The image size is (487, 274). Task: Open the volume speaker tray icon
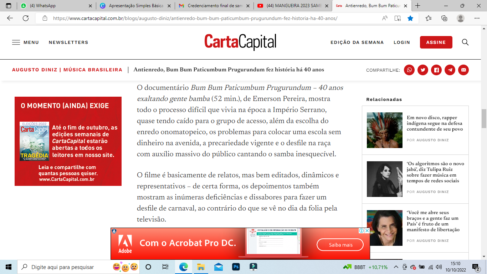pos(439,267)
